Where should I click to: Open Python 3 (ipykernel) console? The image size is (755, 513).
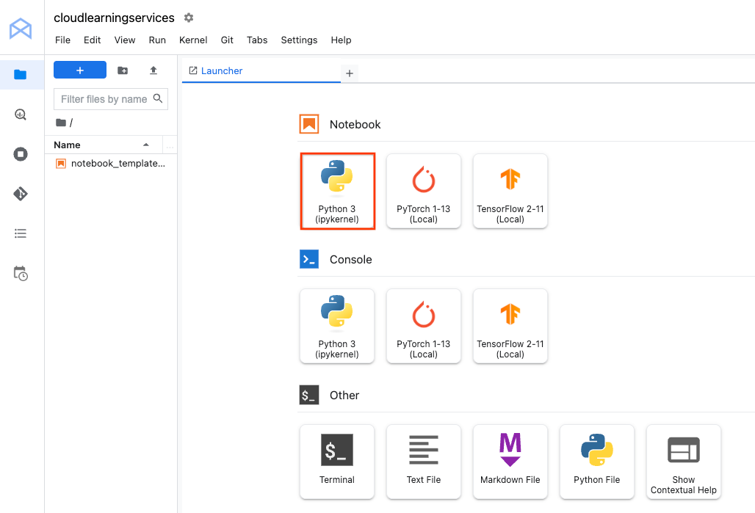[x=337, y=327]
